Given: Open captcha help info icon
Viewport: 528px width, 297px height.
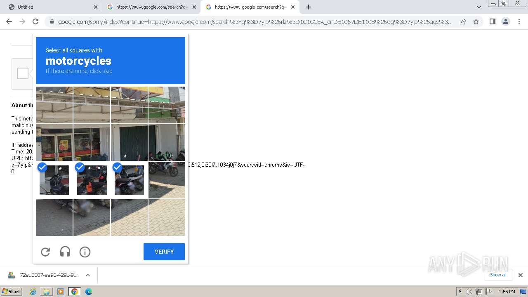Looking at the screenshot, I should 85,252.
